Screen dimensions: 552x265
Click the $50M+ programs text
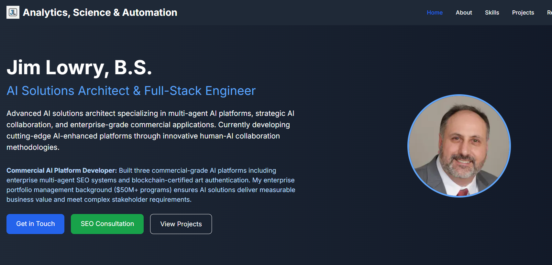(143, 190)
